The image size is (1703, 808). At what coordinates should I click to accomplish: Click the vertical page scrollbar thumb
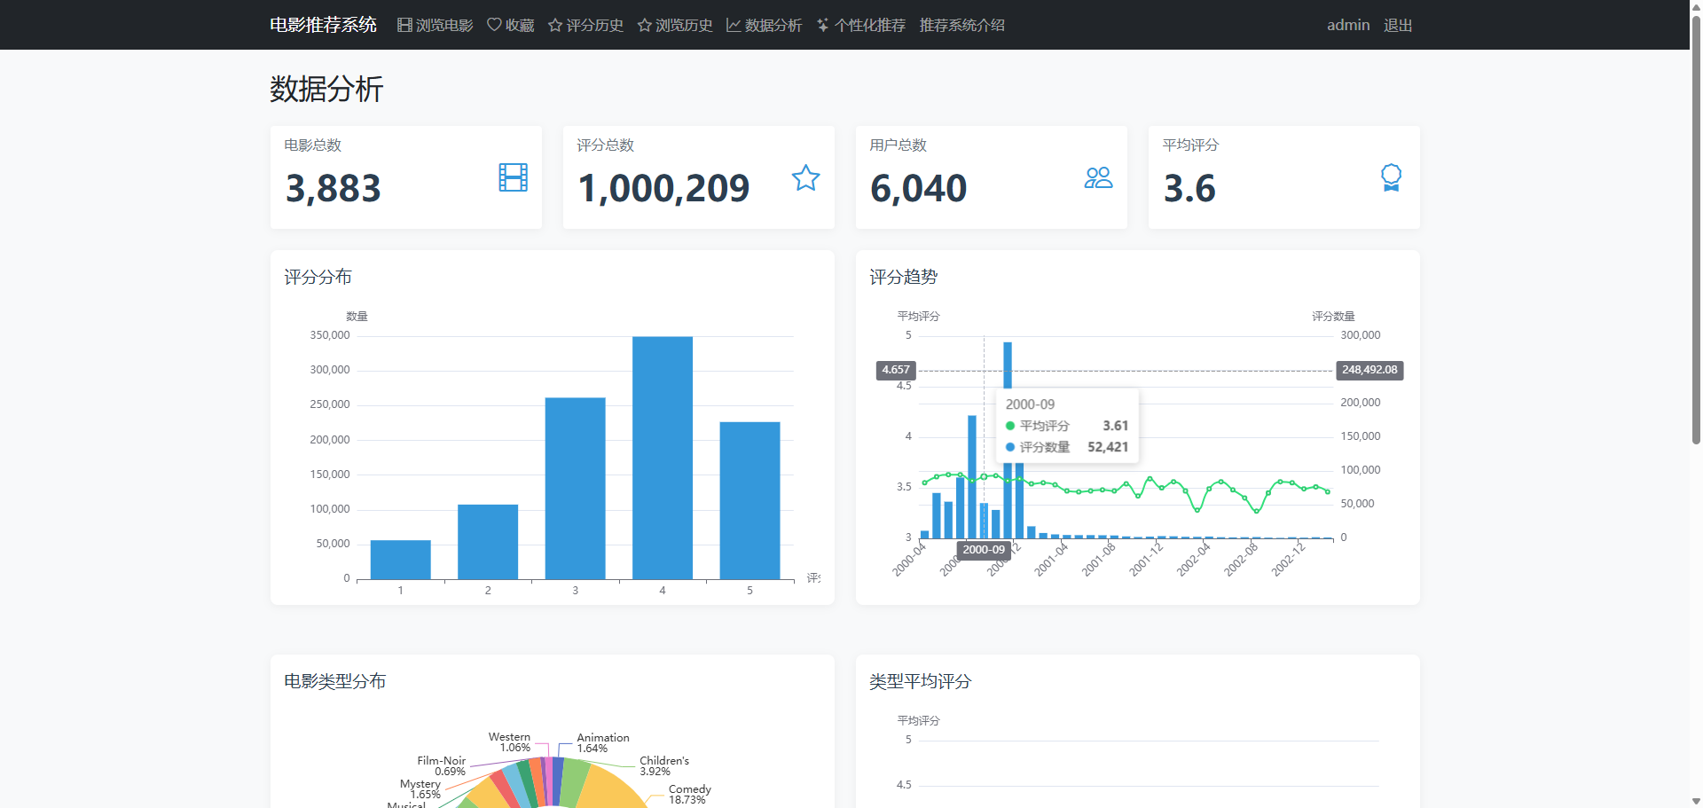[x=1696, y=229]
